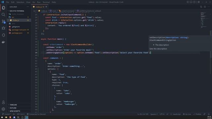This screenshot has height=119, width=212.
Task: Open Windows Start button
Action: [x=2, y=117]
